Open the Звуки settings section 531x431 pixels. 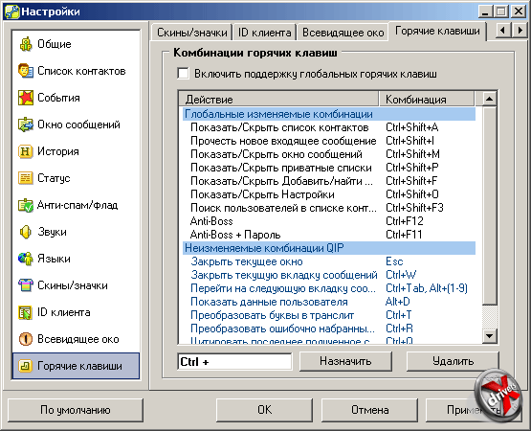[77, 232]
